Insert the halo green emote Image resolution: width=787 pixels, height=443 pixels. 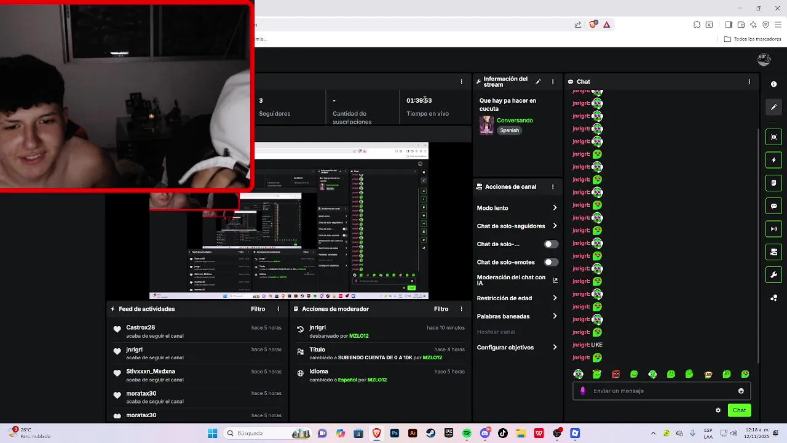coord(596,374)
